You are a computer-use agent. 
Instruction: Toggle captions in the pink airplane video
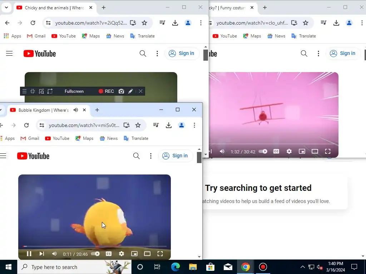(276, 151)
